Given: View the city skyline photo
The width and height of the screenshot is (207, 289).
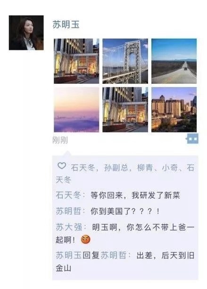Looking at the screenshot, I should (x=174, y=110).
